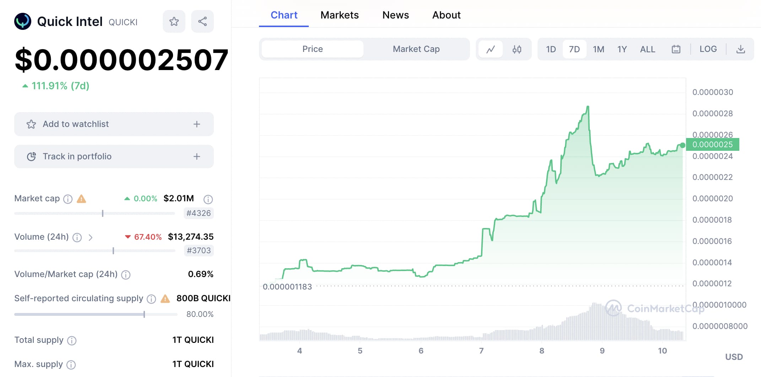Switch chart to Market Cap view
Screen dimensions: 761x377
(416, 49)
